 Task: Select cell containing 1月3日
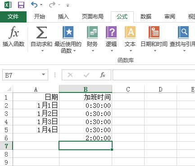tap(36, 121)
